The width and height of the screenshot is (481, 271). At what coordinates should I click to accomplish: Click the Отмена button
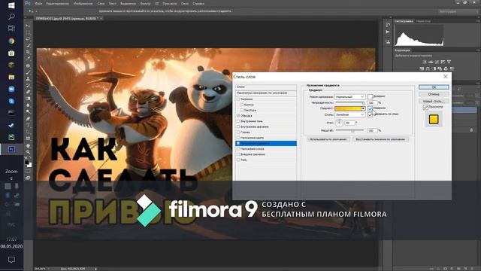pyautogui.click(x=434, y=94)
